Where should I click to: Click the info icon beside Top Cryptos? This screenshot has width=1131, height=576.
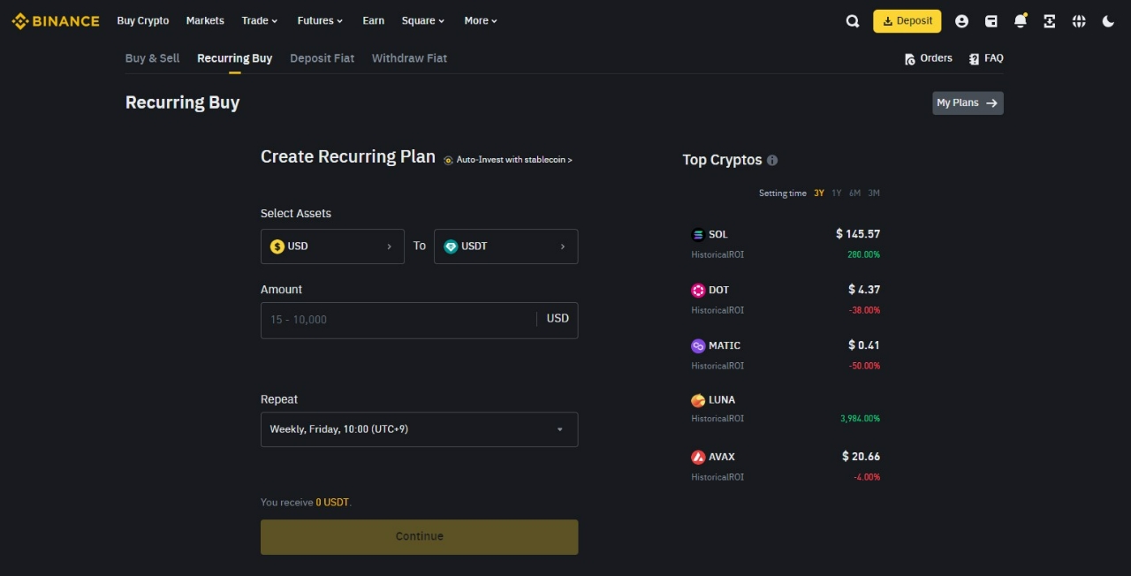click(772, 160)
